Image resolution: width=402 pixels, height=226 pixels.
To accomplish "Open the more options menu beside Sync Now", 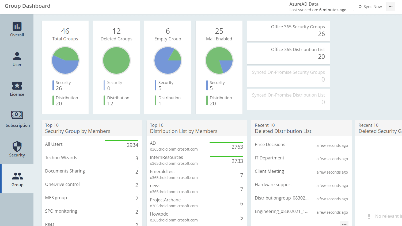I will point(391,6).
